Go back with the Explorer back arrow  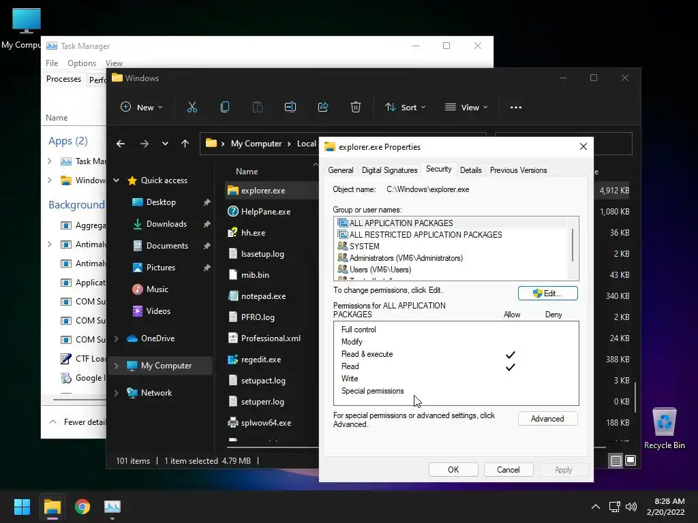point(120,144)
